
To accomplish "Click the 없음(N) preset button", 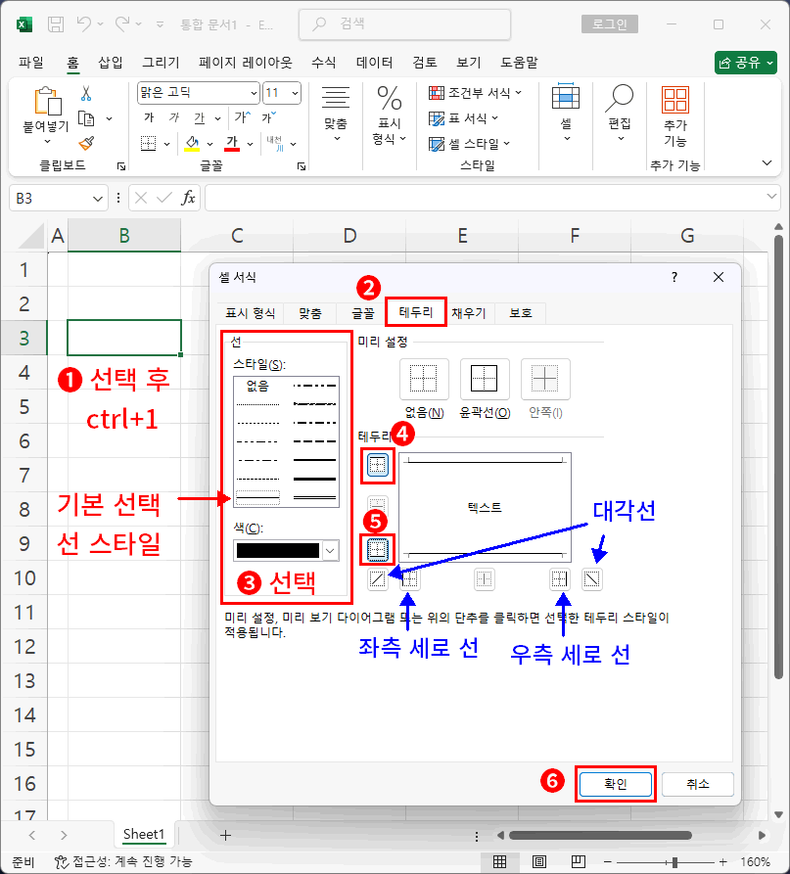I will (424, 379).
